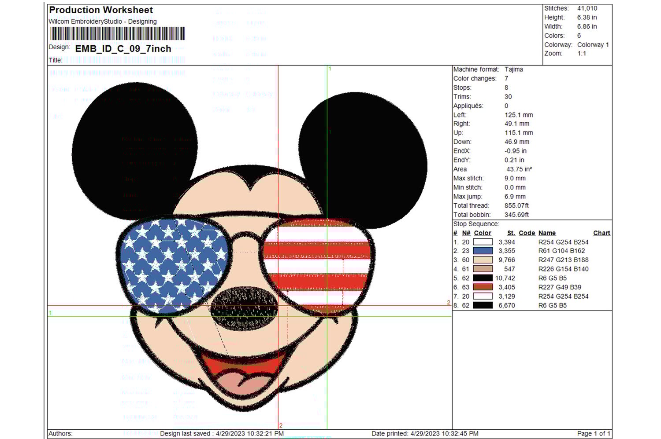Click the 'Date printed' timestamp
The image size is (661, 439).
tap(425, 434)
